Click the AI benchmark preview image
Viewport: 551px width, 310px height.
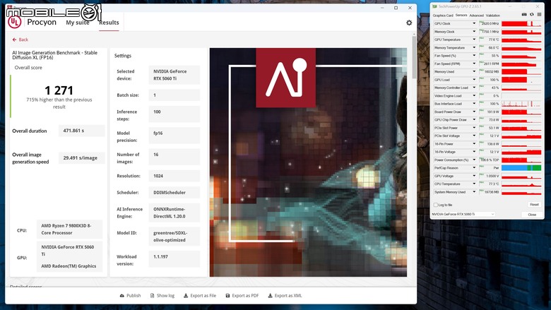[x=308, y=162]
